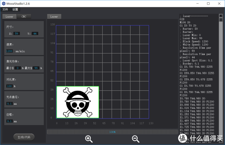Click the MoozStudio app logo icon

(4, 3)
